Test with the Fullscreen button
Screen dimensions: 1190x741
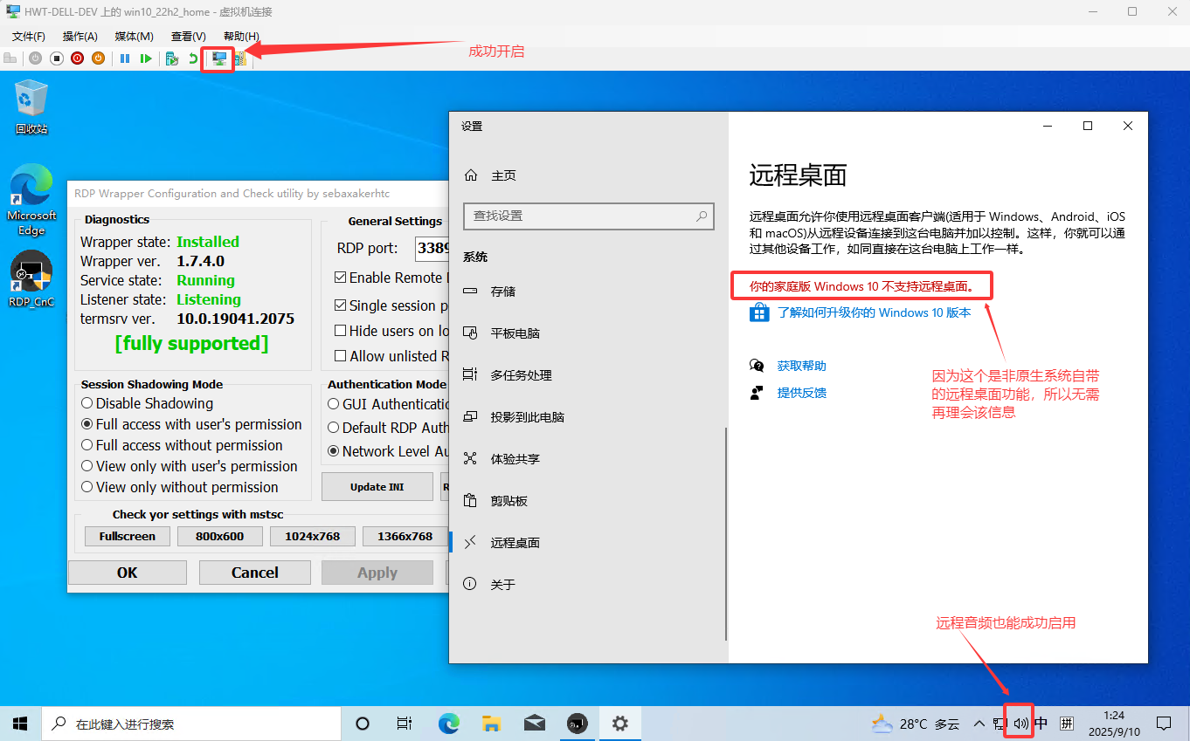pos(128,537)
